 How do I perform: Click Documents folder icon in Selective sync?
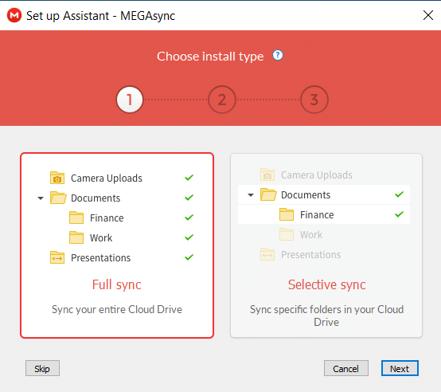coord(268,194)
